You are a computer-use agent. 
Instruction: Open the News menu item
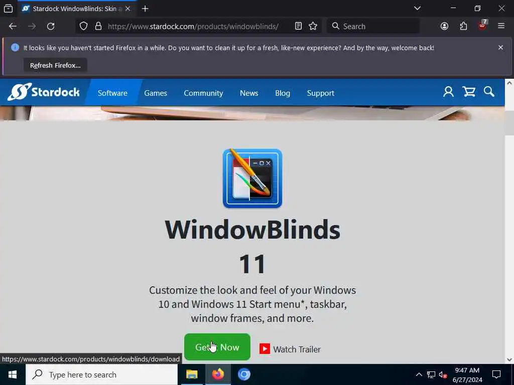point(249,93)
